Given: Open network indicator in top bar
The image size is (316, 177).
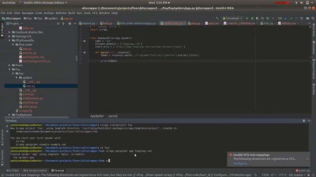Looking at the screenshot, I should pos(296,2).
